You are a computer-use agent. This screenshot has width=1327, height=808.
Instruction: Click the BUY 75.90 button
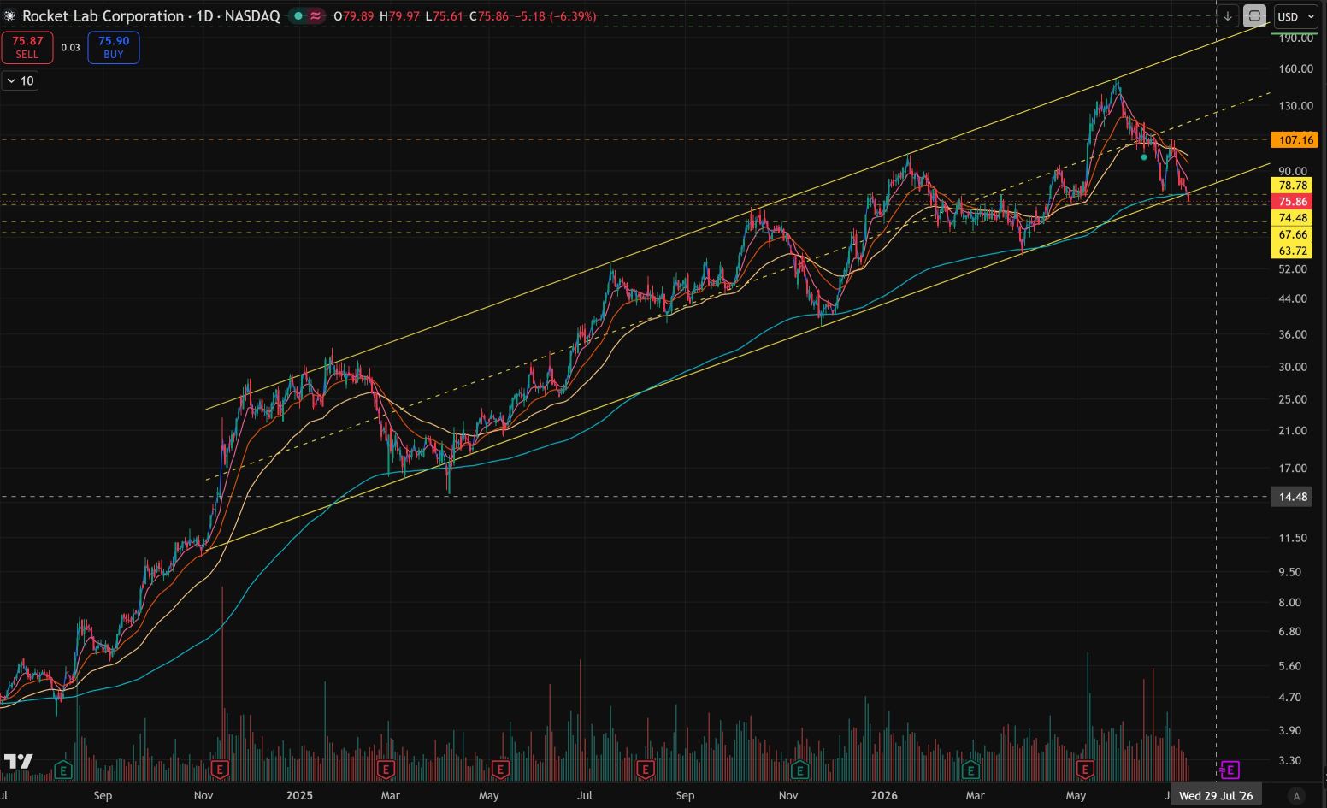pos(114,47)
